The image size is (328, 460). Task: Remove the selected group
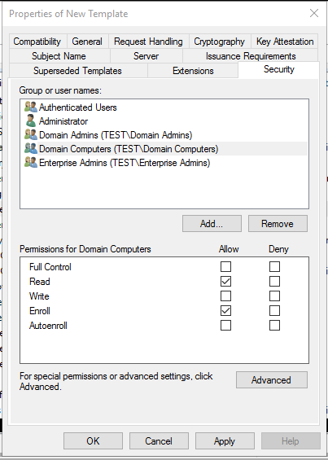pos(278,224)
